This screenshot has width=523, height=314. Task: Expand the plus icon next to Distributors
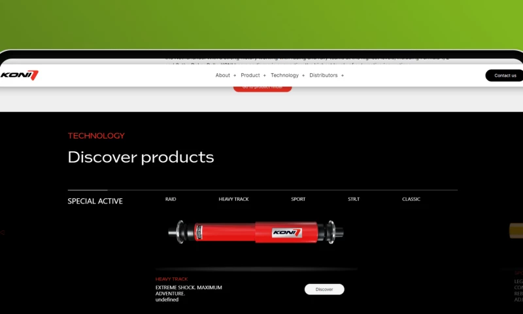(x=342, y=76)
